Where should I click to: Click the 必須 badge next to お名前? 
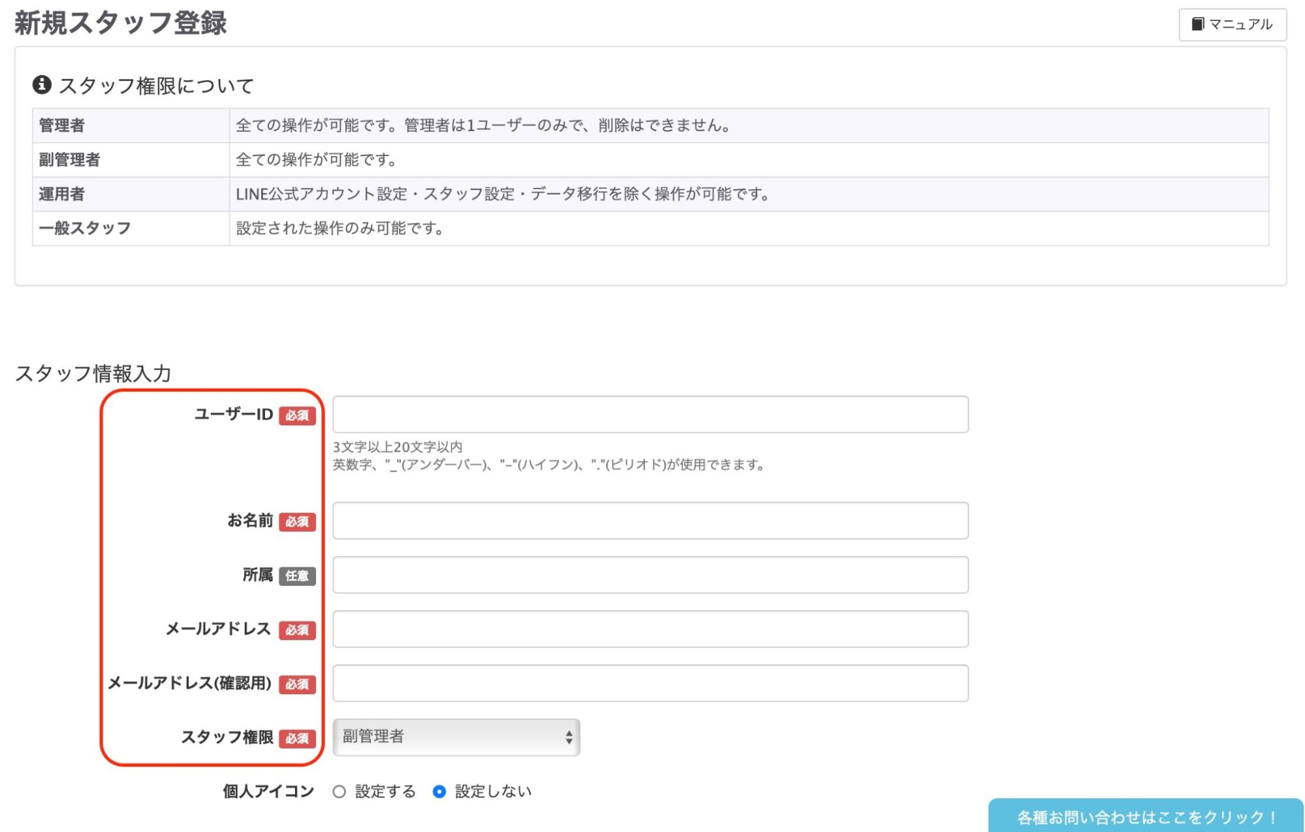(x=298, y=522)
